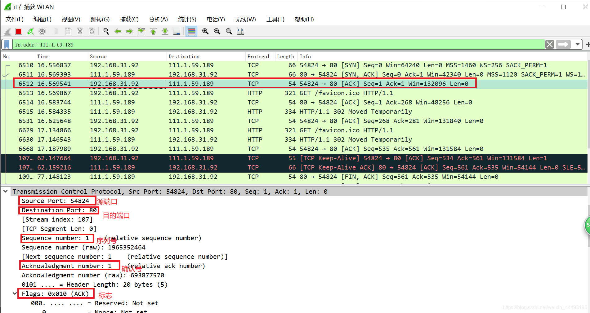Viewport: 590px width, 313px height.
Task: Open the display filter bookmark menu
Action: click(x=7, y=45)
